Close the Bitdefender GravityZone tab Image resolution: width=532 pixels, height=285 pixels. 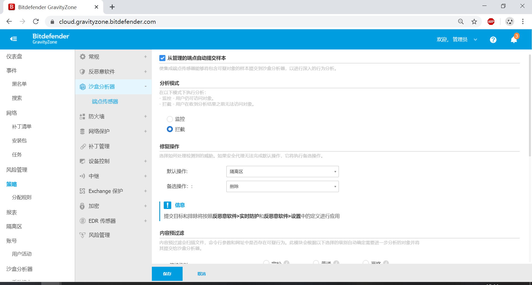point(96,7)
